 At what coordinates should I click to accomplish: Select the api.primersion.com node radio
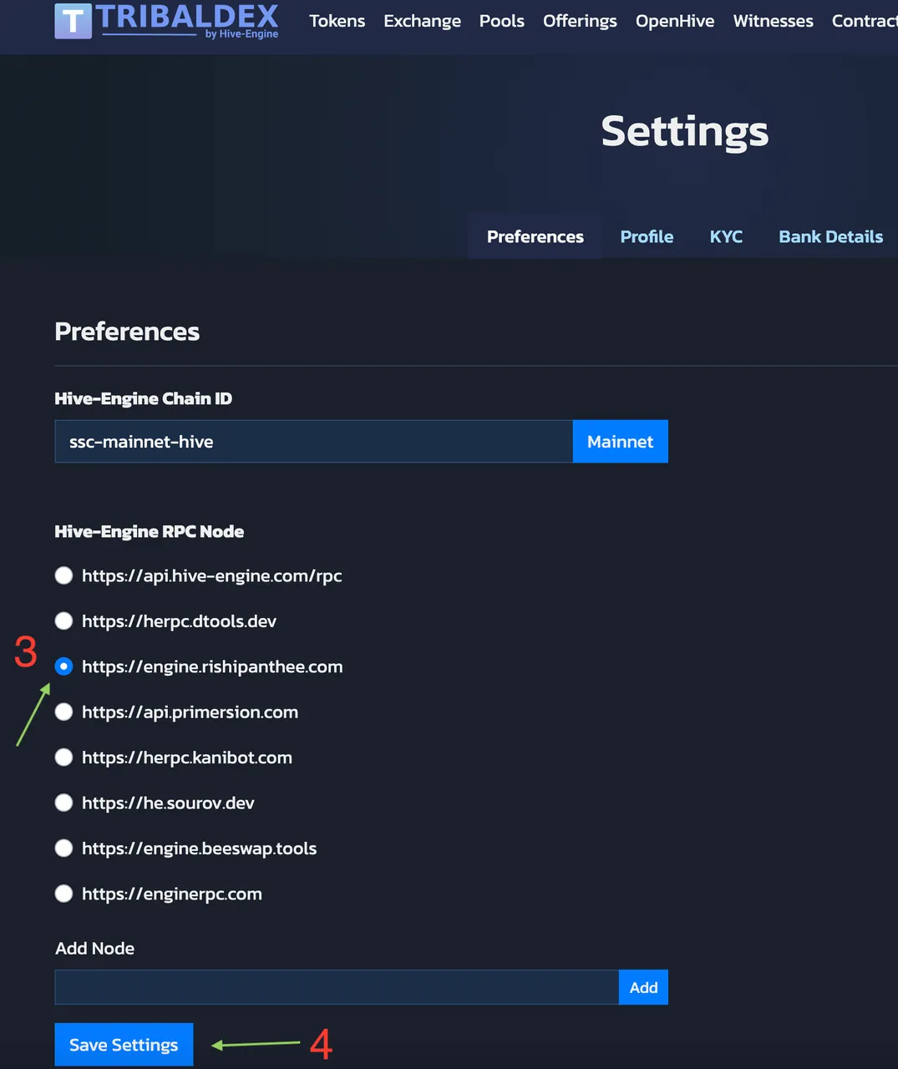[x=63, y=712]
